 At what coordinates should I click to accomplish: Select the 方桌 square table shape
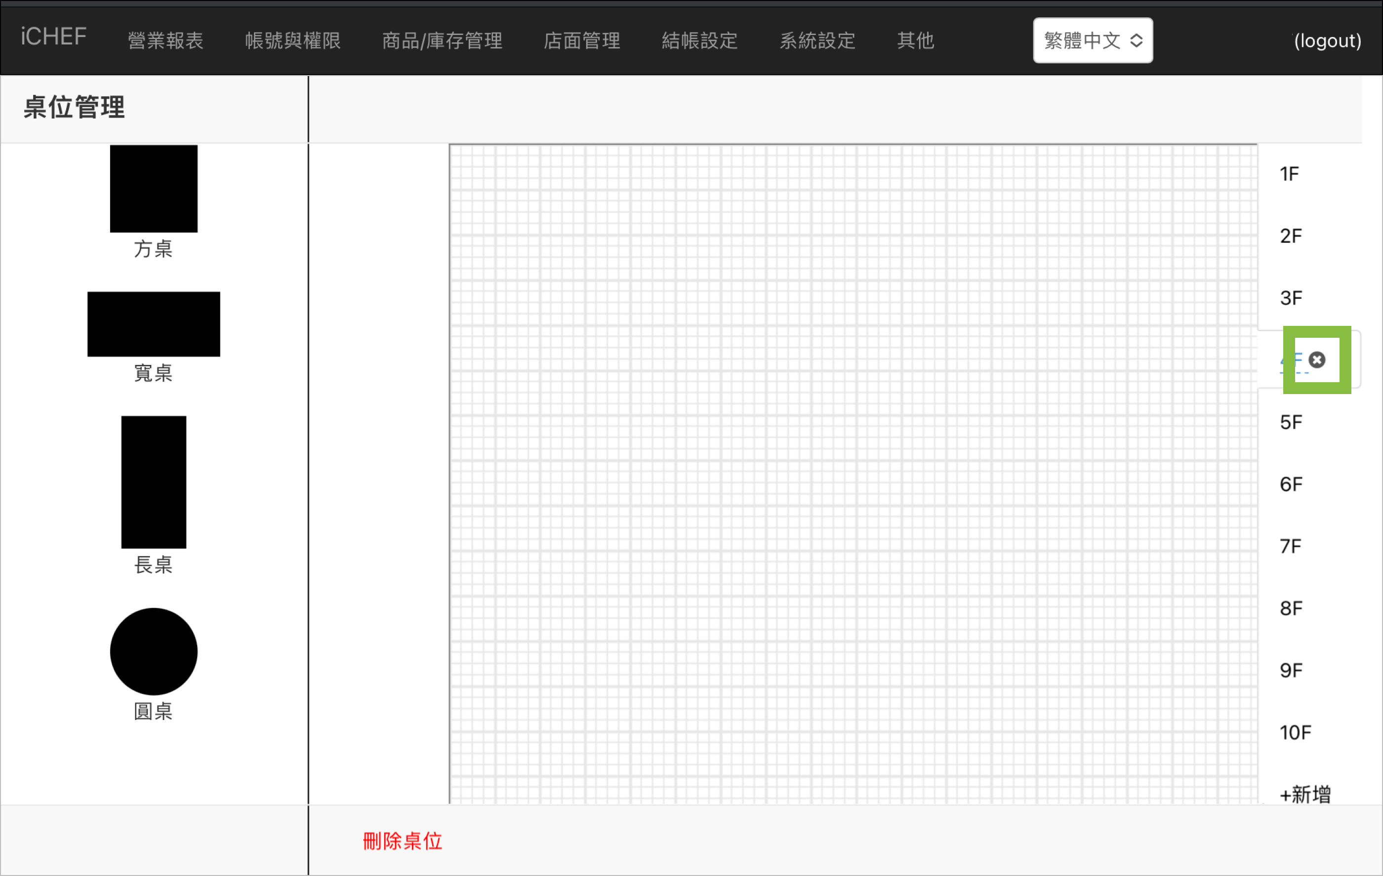coord(153,188)
